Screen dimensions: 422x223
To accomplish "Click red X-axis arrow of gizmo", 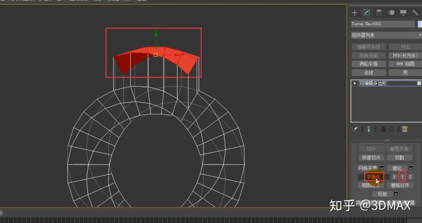I will 176,54.
